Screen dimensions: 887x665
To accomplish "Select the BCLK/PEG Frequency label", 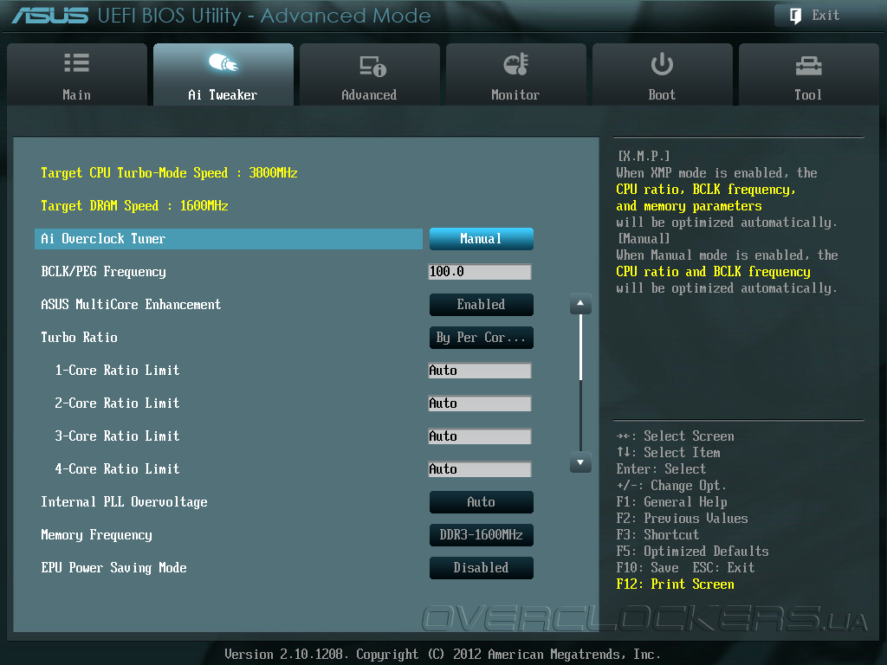I will 104,272.
